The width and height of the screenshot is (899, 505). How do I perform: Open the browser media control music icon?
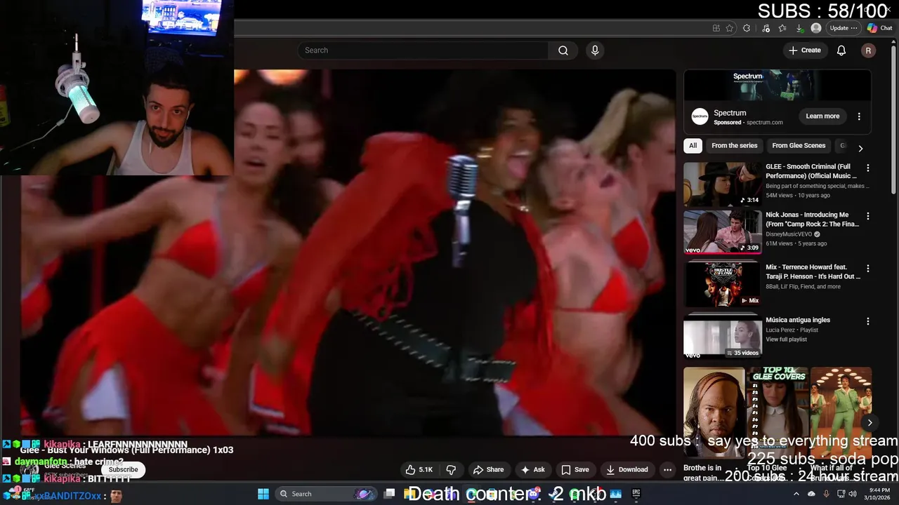[x=766, y=28]
